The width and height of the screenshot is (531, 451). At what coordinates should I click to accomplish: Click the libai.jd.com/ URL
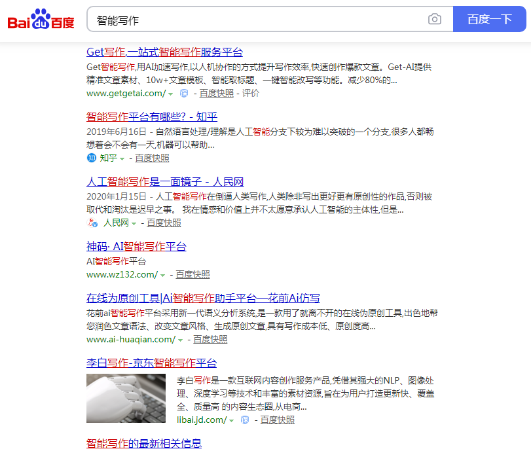[x=202, y=420]
